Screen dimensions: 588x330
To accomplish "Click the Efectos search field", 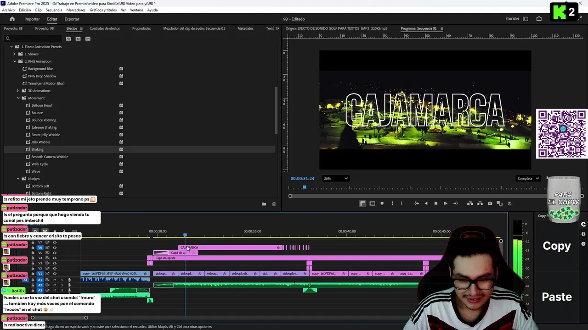I will pyautogui.click(x=32, y=38).
